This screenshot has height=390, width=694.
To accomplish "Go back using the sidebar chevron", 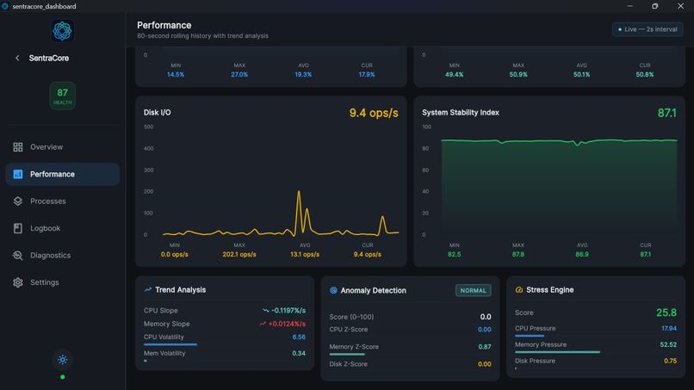I will pos(17,58).
